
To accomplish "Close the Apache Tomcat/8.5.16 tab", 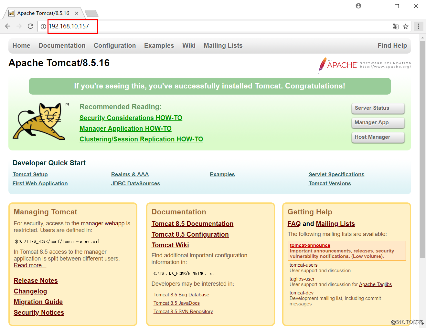I will point(77,13).
